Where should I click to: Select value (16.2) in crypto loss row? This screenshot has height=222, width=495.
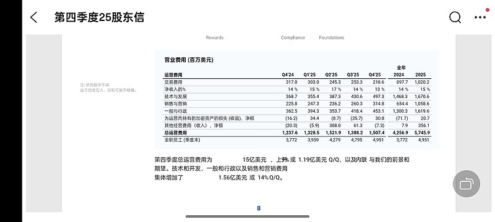(x=291, y=118)
